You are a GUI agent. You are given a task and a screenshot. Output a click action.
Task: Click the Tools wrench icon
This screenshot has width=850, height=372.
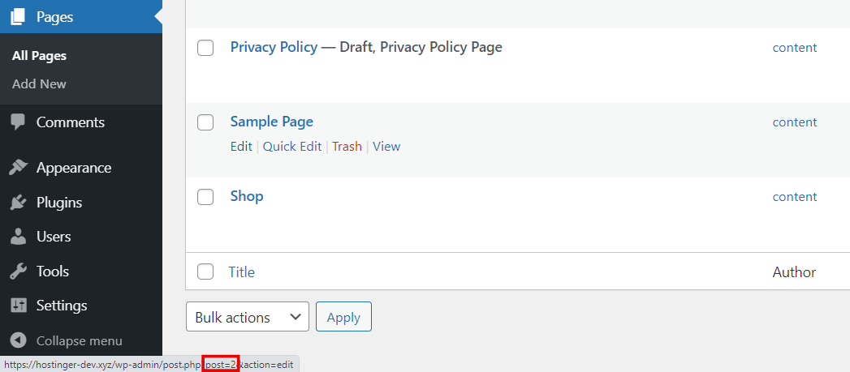pyautogui.click(x=18, y=272)
